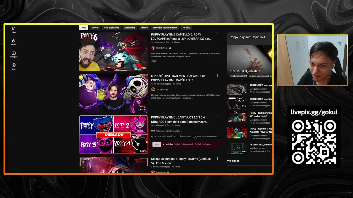The height and width of the screenshot is (198, 353).
Task: Open Available NOW 0:45 video thumbnail
Action: click(x=237, y=133)
